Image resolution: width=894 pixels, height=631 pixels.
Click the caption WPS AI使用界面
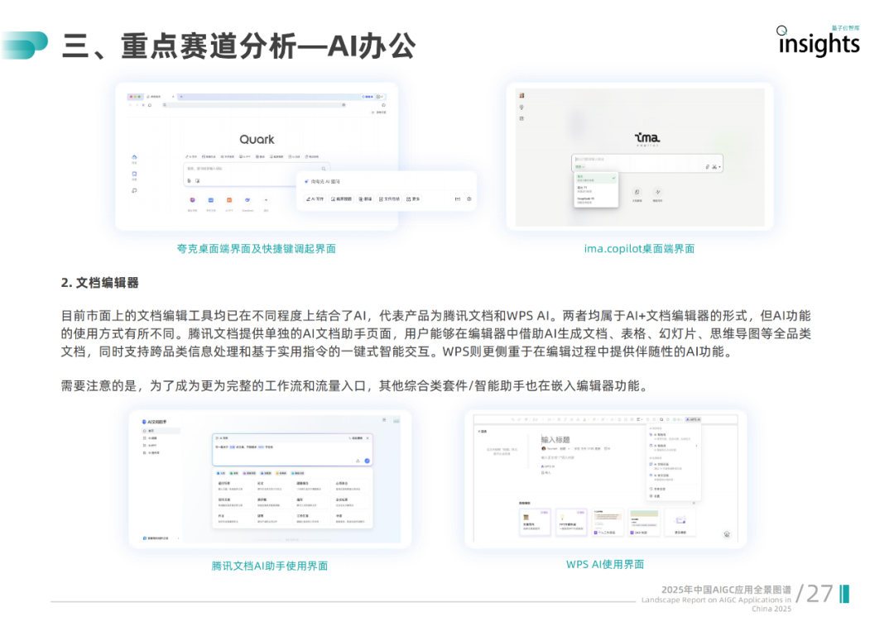605,564
